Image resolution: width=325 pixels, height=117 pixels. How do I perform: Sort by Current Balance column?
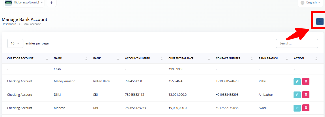point(181,58)
